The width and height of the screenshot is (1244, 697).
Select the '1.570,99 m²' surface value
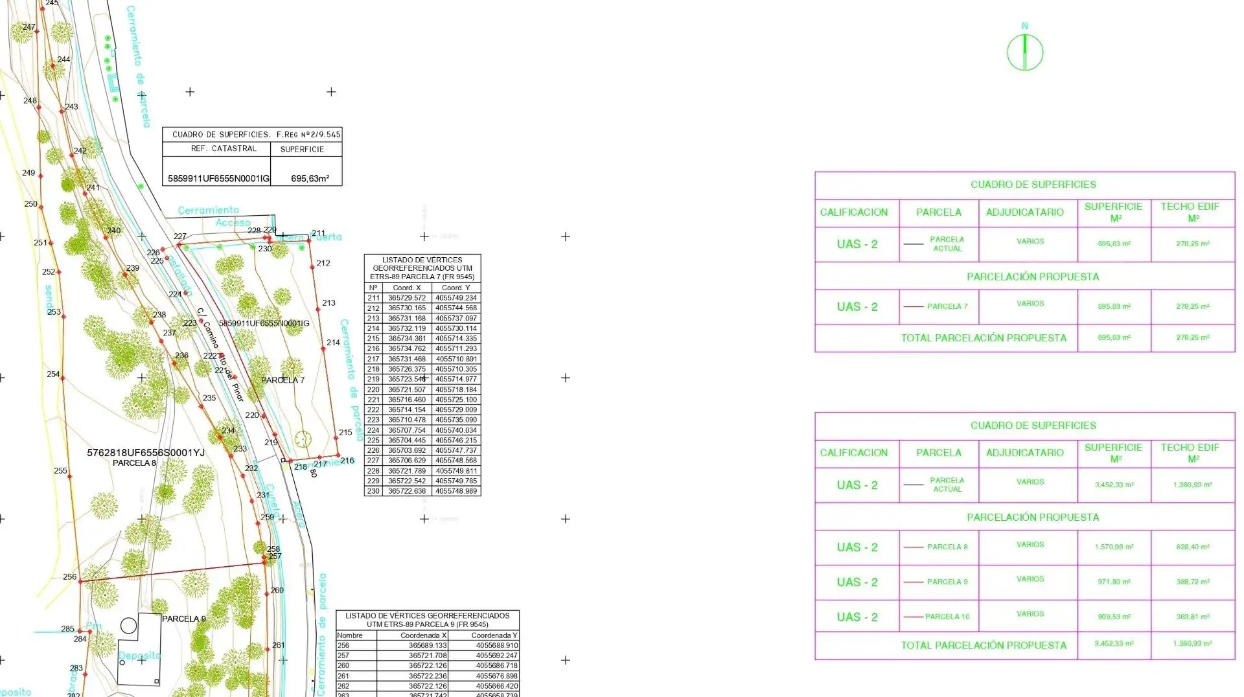click(1114, 547)
